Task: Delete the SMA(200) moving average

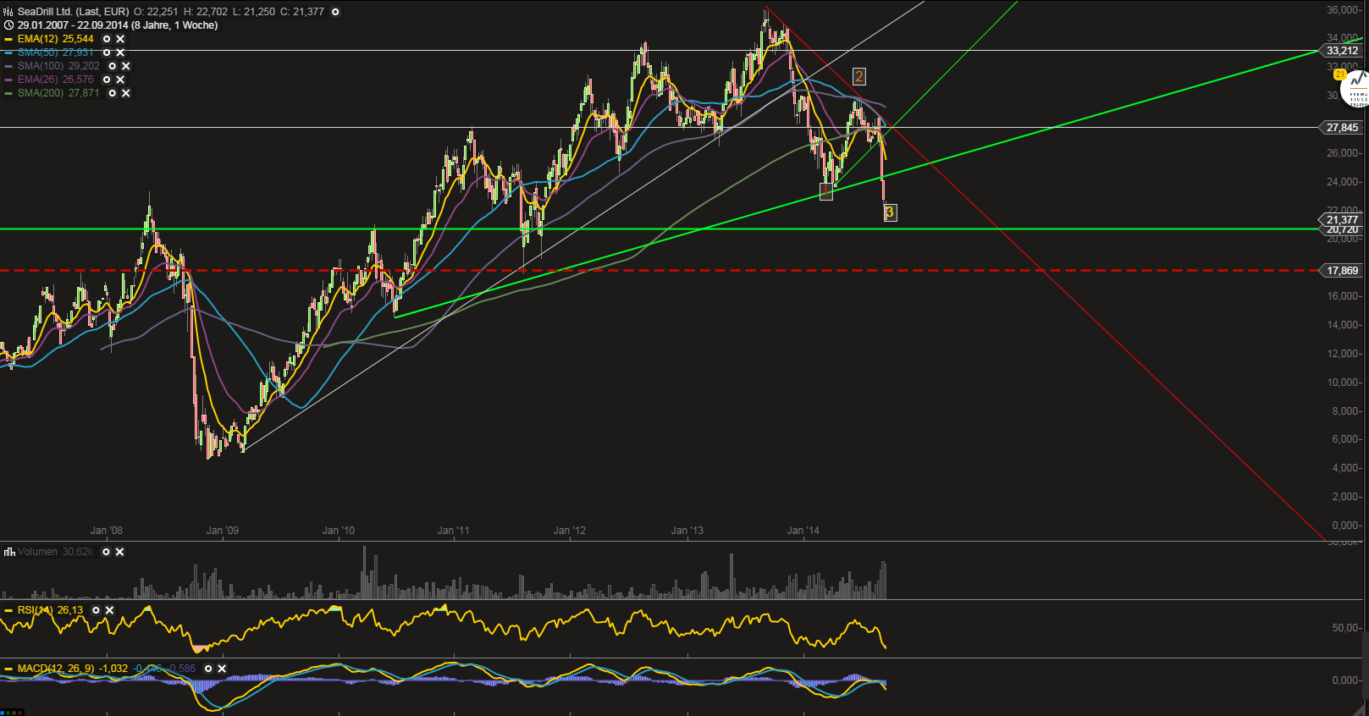Action: 126,93
